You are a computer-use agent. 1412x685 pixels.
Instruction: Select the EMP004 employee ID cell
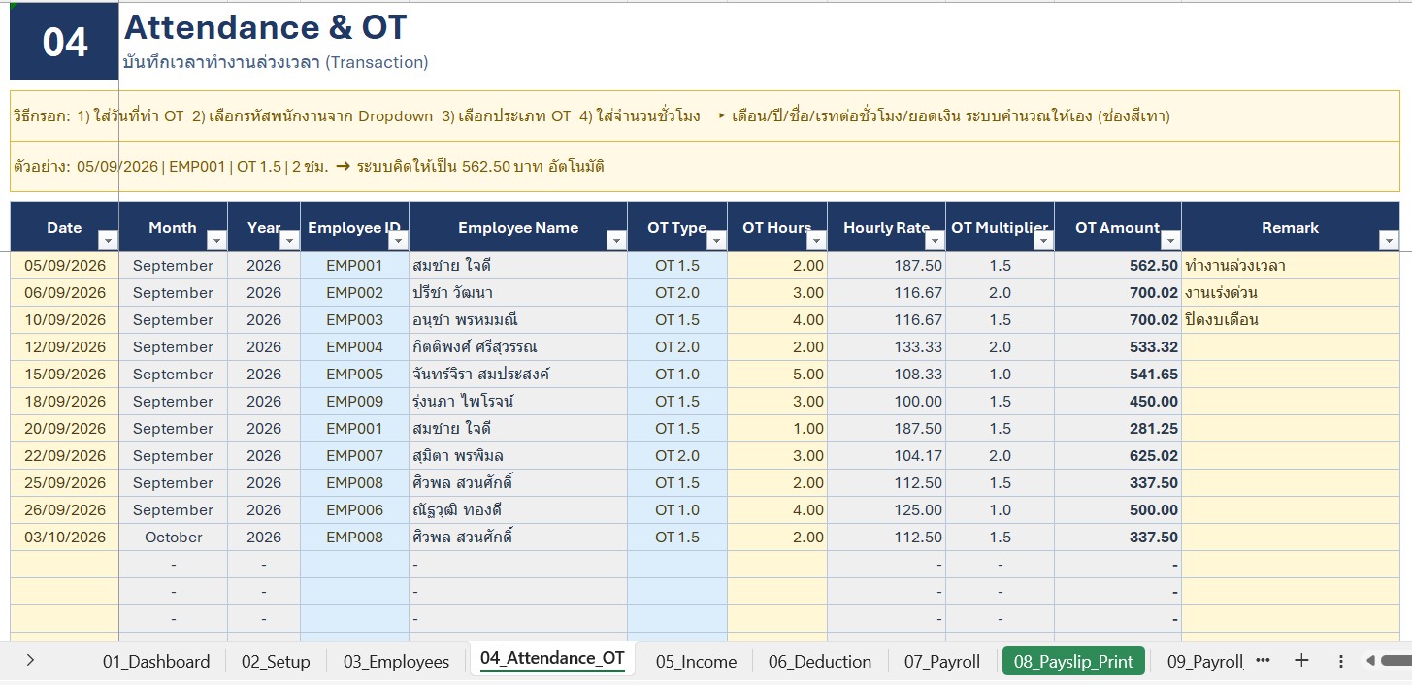point(355,347)
